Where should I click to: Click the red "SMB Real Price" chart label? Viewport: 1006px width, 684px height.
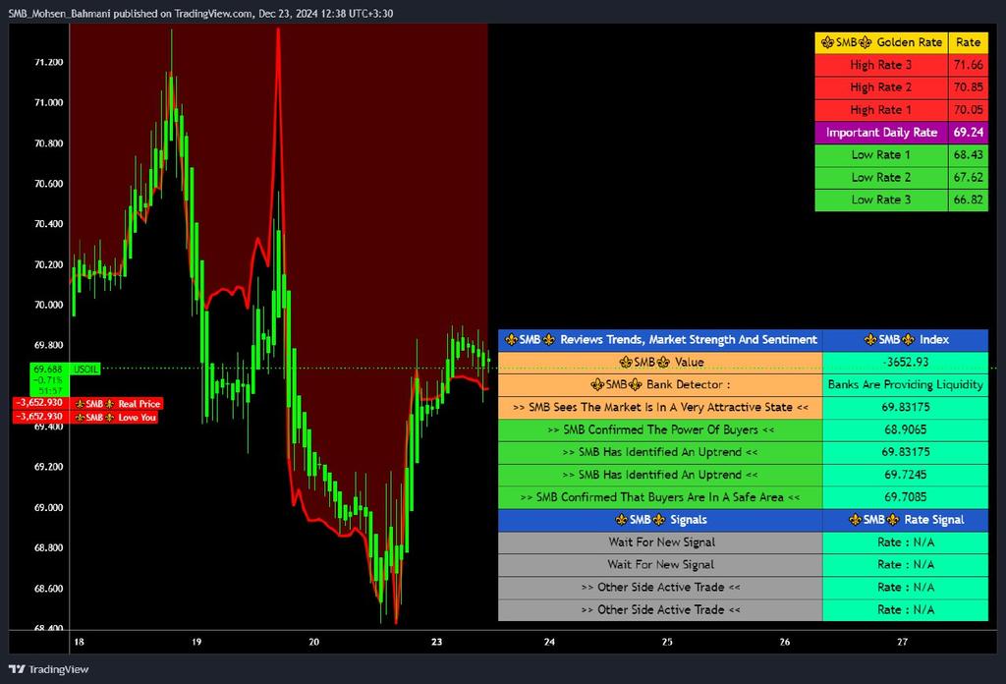point(116,404)
